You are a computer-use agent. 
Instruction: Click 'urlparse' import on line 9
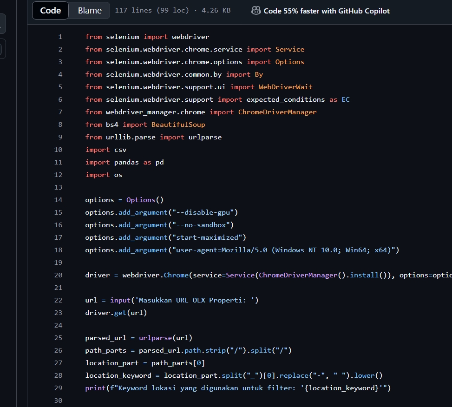(205, 137)
